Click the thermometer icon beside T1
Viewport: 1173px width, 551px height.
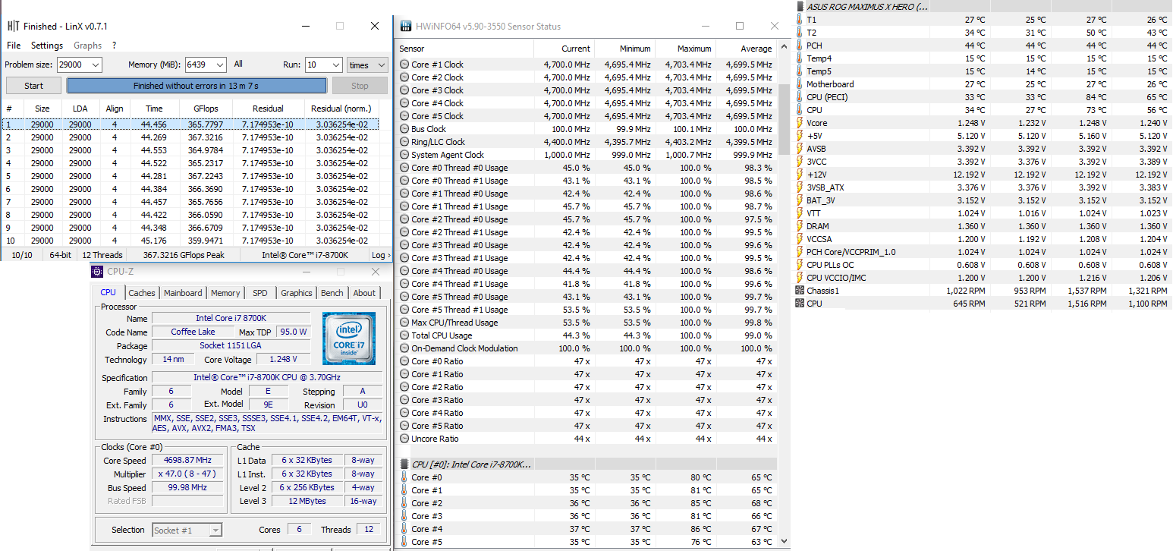click(799, 20)
